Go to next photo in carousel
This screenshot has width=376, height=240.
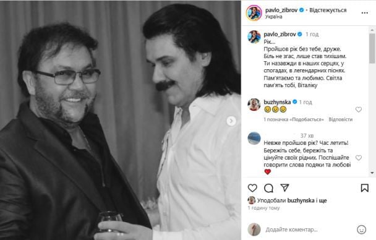[x=231, y=121]
